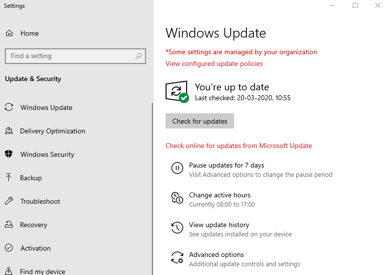This screenshot has height=275, width=387.
Task: Check online for updates from Microsoft Update
Action: [x=239, y=146]
